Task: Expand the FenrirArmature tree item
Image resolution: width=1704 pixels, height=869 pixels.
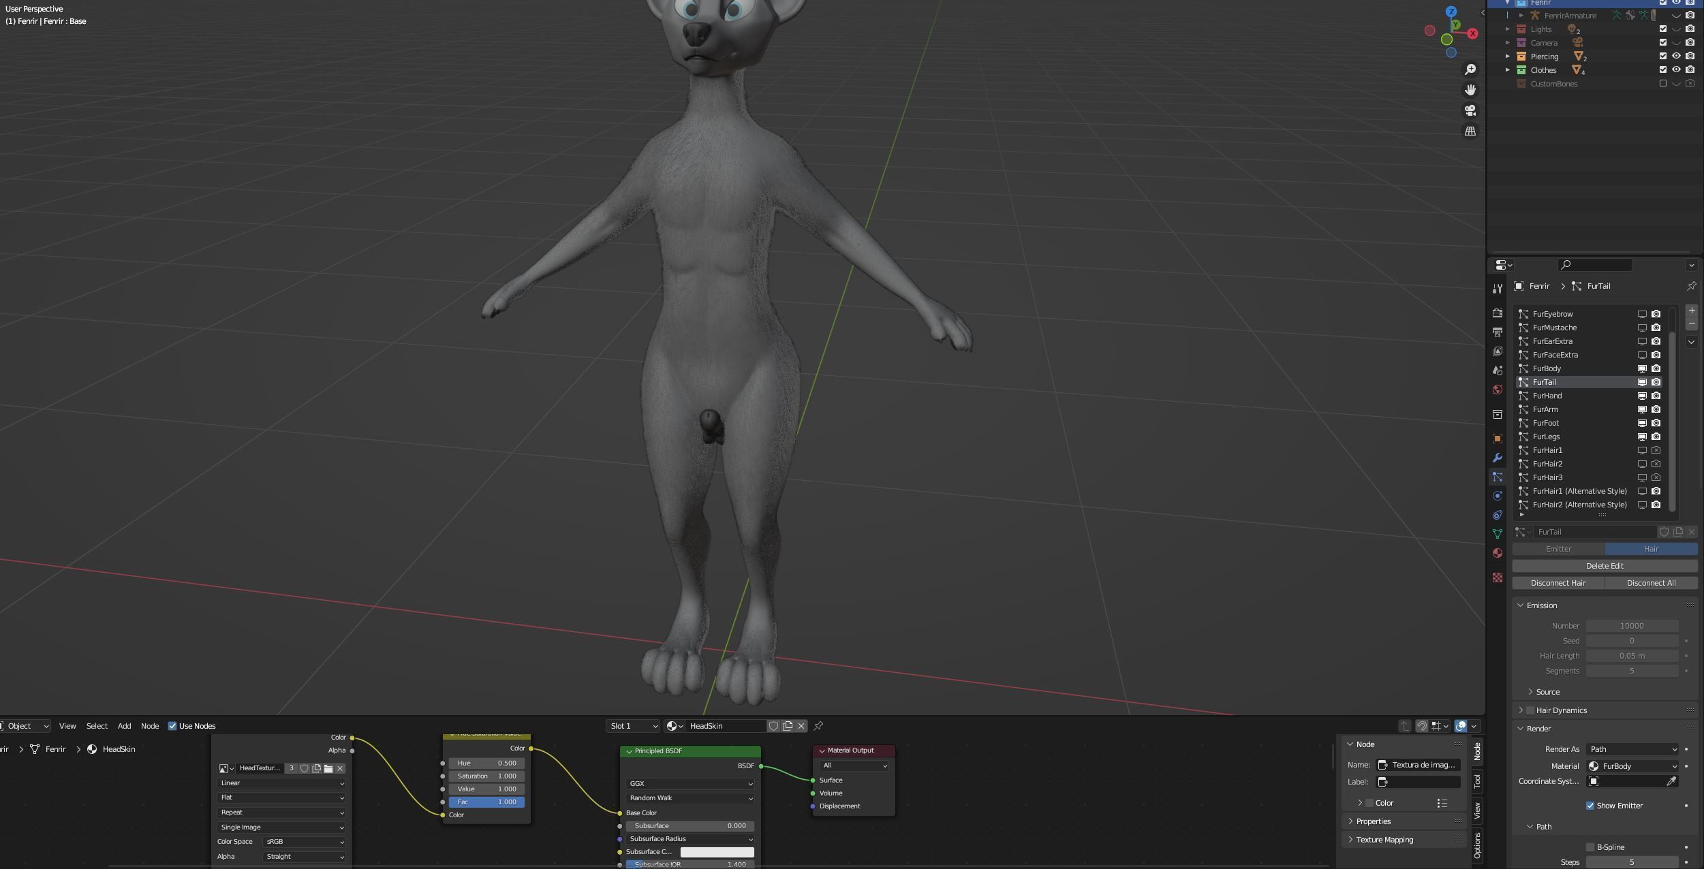Action: 1521,16
